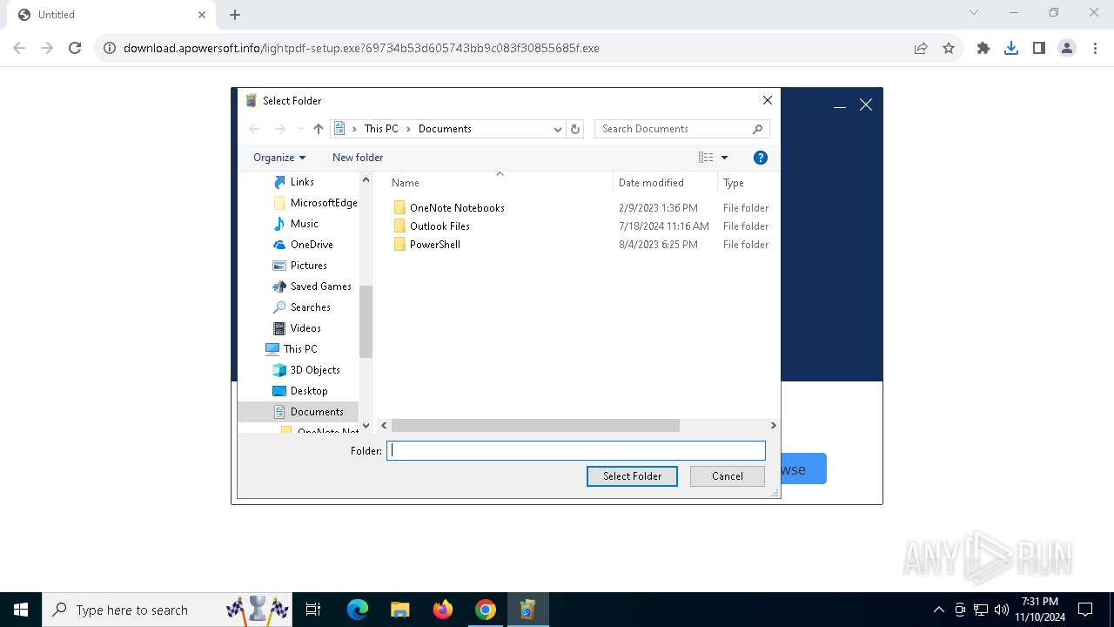
Task: Open the Organize menu
Action: 279,158
